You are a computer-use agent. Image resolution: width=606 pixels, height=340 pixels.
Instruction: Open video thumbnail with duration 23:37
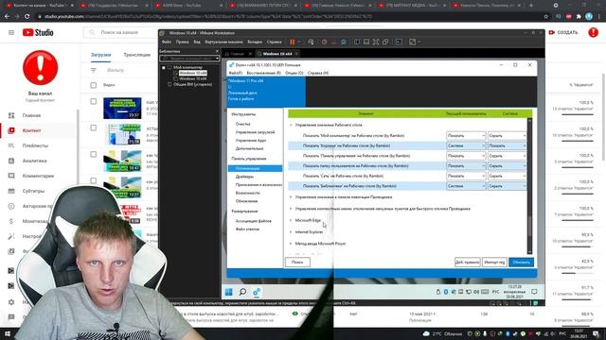pyautogui.click(x=122, y=108)
